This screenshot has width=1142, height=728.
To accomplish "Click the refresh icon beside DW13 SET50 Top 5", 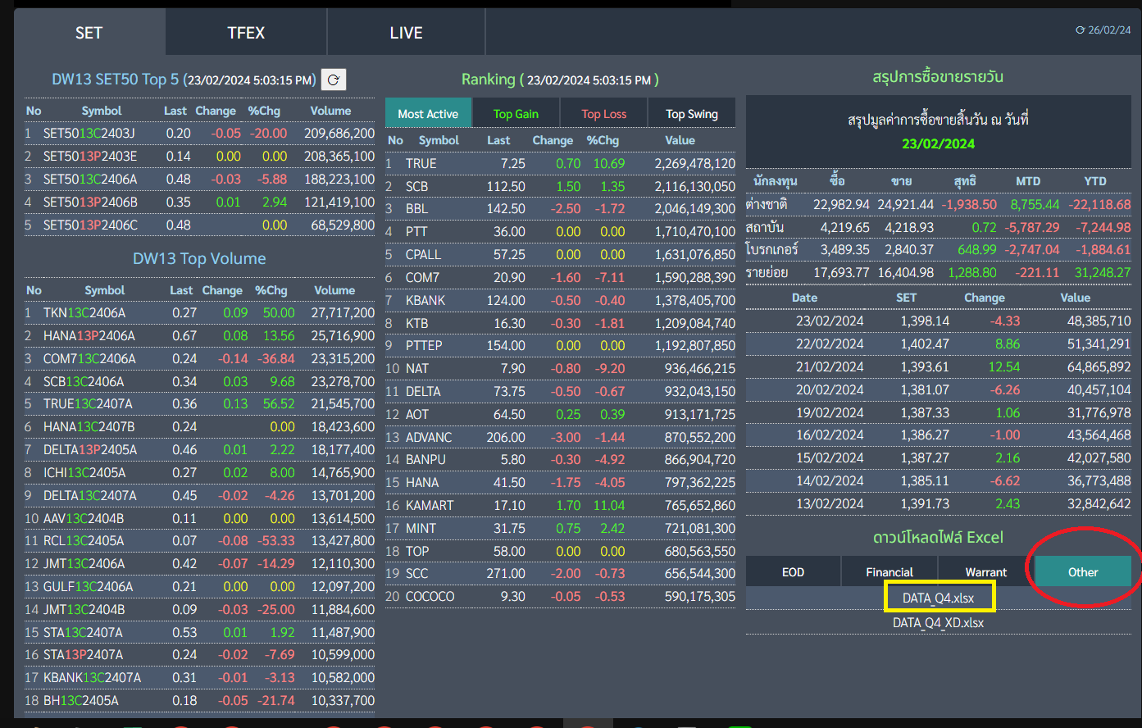I will pos(333,80).
